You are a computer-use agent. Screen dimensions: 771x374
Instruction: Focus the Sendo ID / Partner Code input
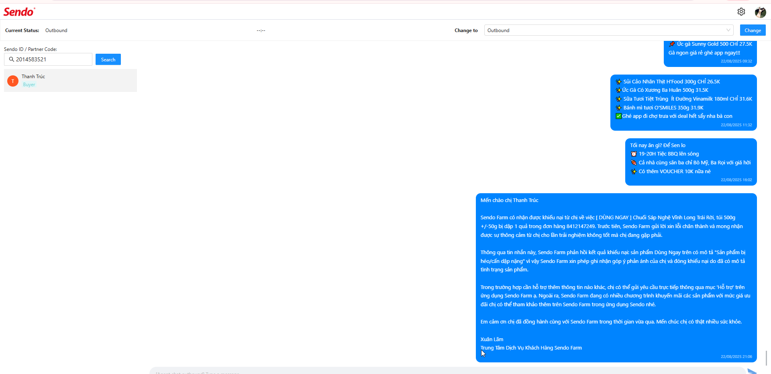pyautogui.click(x=48, y=59)
